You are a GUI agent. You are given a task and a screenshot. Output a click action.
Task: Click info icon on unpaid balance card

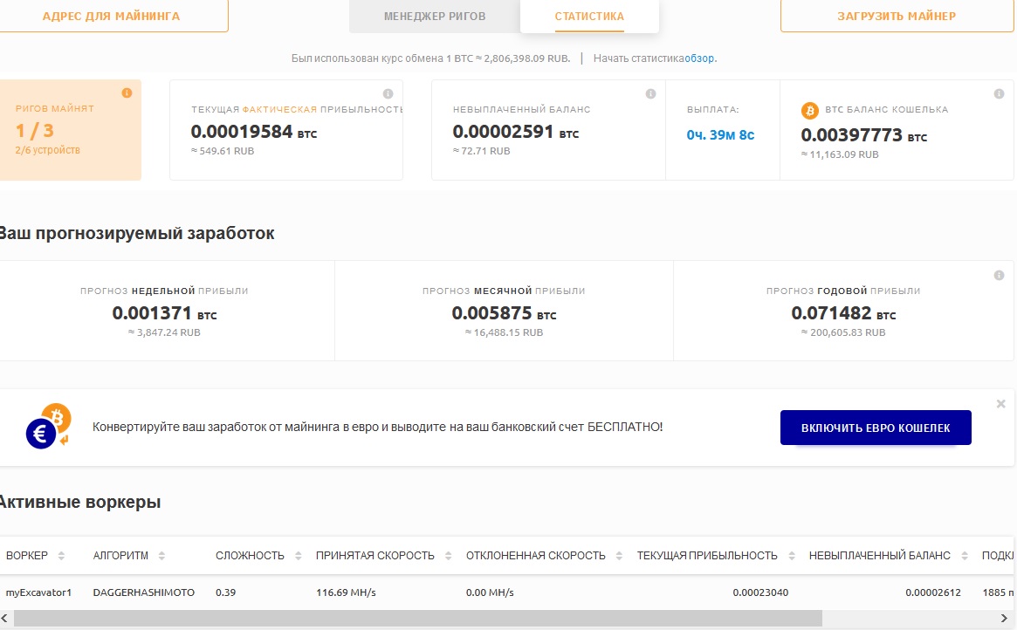pyautogui.click(x=650, y=94)
